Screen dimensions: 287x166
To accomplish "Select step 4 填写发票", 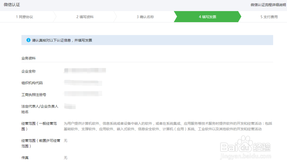I will (x=208, y=17).
